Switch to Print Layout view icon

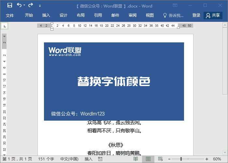148,159
